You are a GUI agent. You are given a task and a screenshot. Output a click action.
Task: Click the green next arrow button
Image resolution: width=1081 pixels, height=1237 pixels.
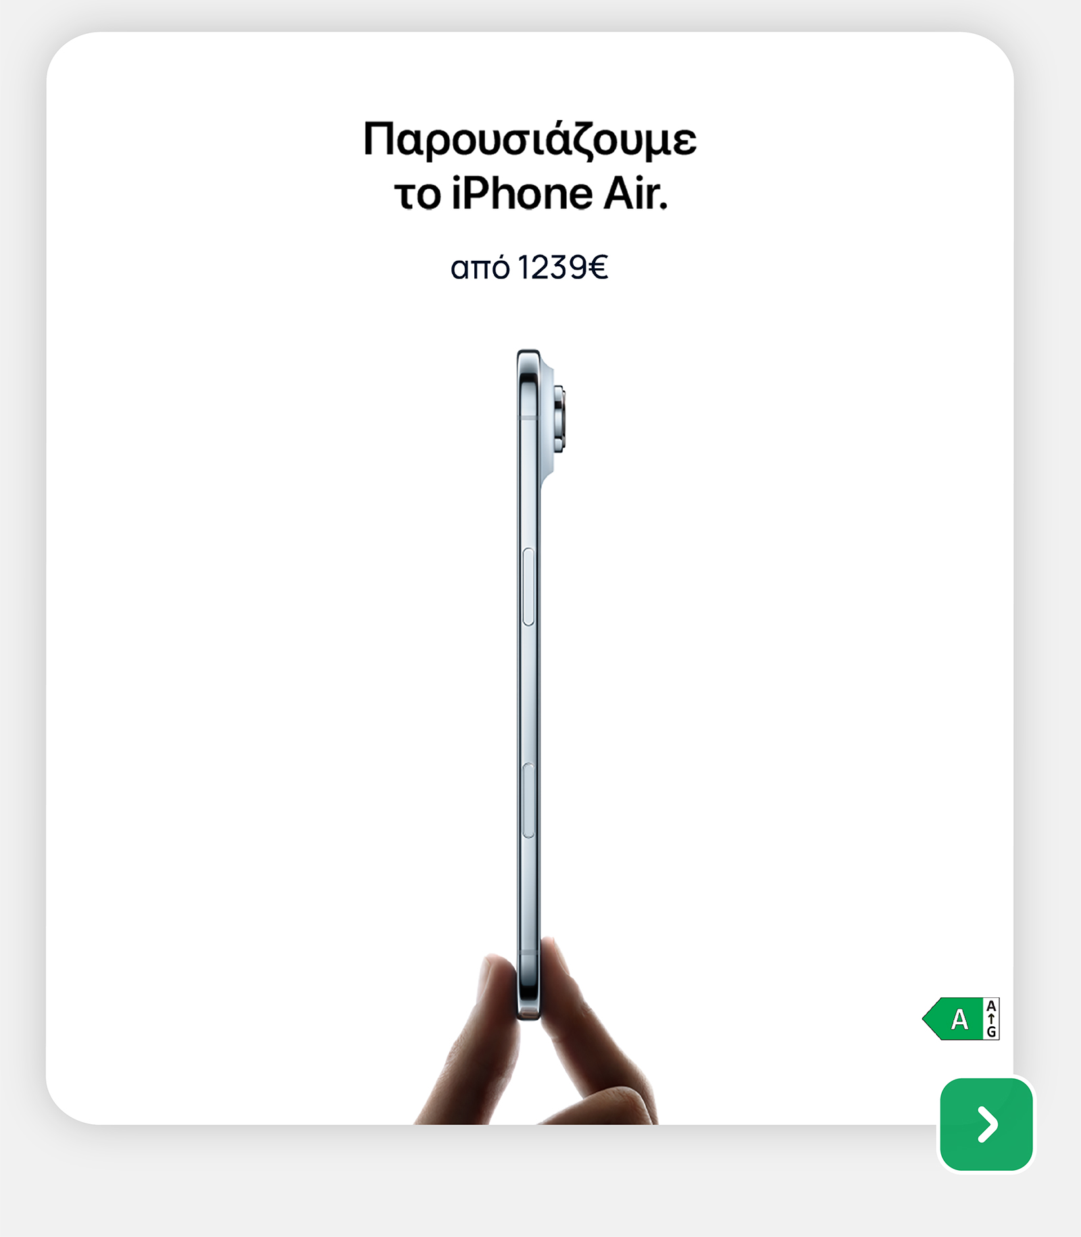pos(986,1124)
